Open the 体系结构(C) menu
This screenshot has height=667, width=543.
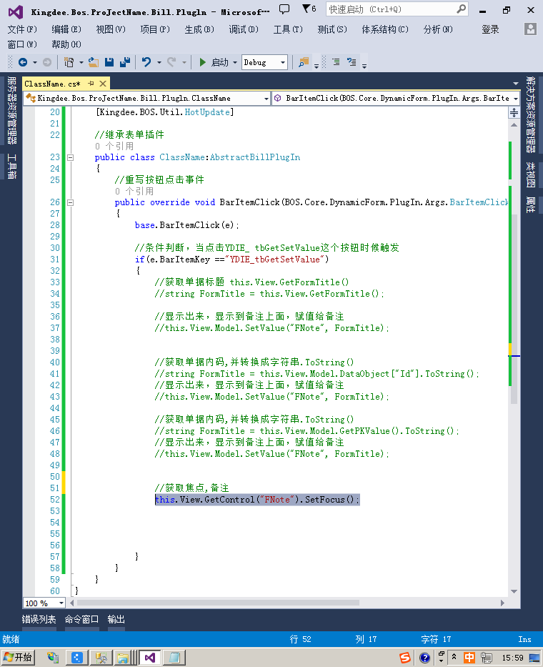coord(385,29)
